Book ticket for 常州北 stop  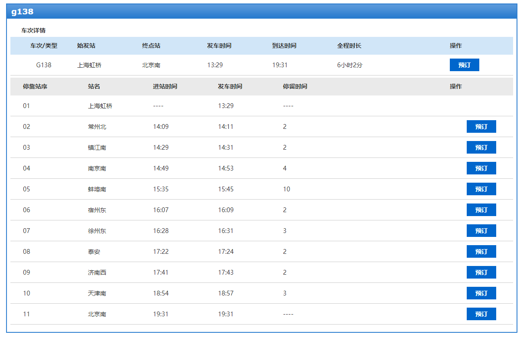tap(481, 127)
